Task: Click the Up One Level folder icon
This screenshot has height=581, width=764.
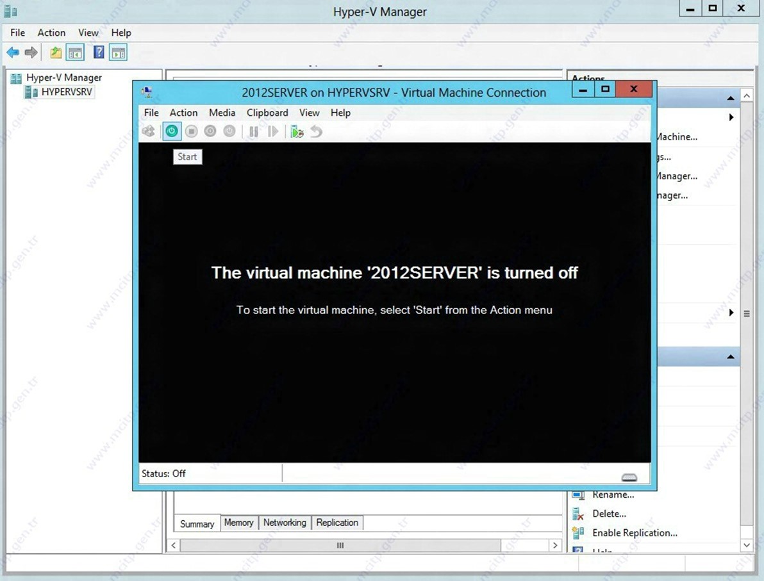Action: [56, 53]
